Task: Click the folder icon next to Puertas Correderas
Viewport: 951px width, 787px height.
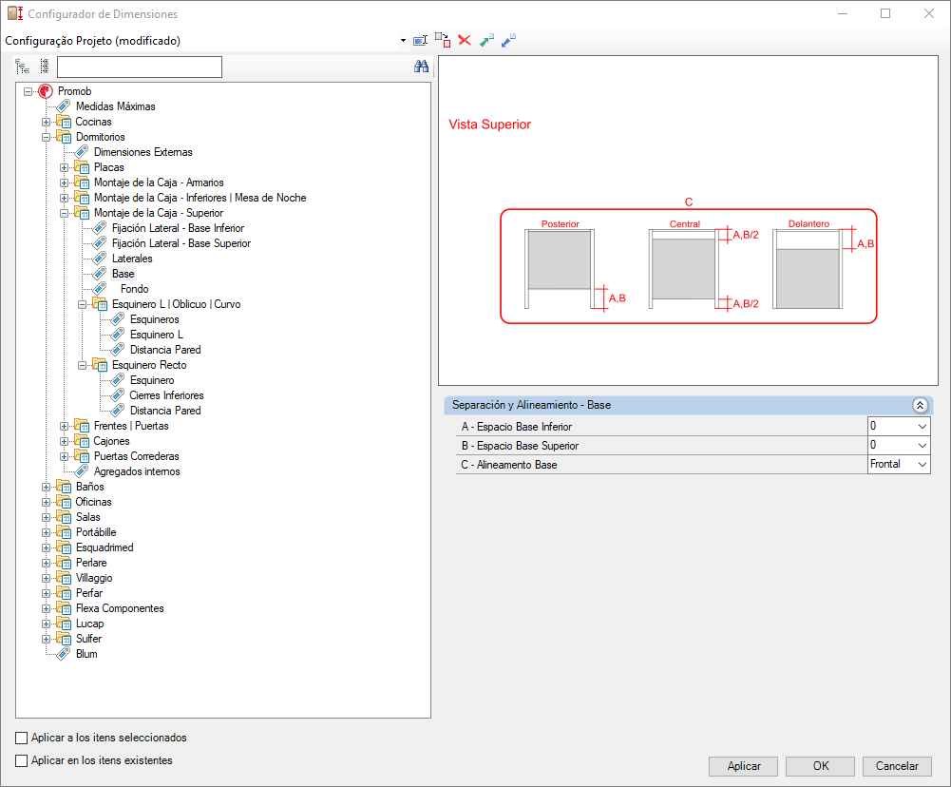Action: [82, 456]
